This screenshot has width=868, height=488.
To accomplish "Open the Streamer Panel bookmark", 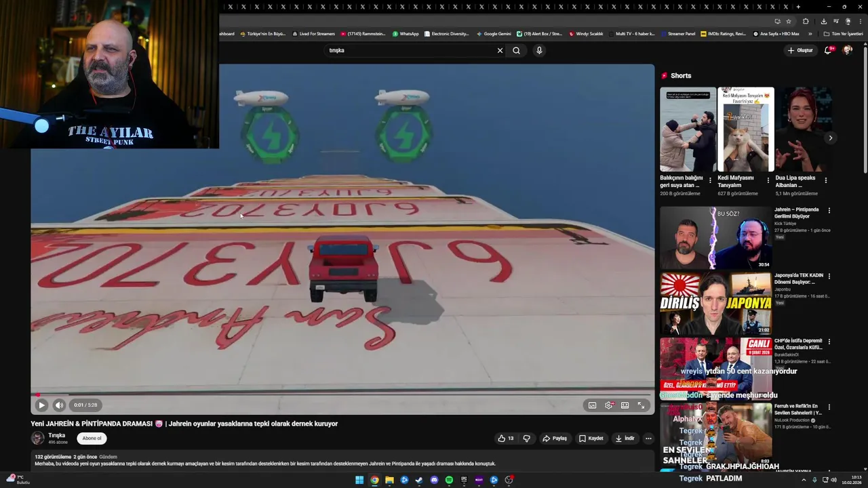I will 677,33.
